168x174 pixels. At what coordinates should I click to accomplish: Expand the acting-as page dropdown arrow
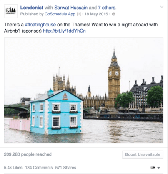tap(158, 168)
